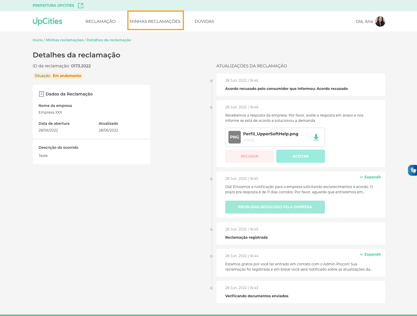The image size is (417, 316).
Task: Click the 23Mb file size text
Action: [x=249, y=140]
